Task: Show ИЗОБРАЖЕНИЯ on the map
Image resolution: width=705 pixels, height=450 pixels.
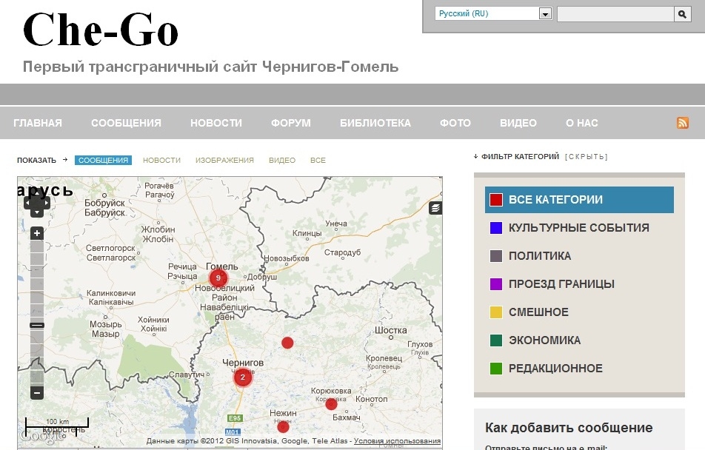Action: tap(224, 161)
